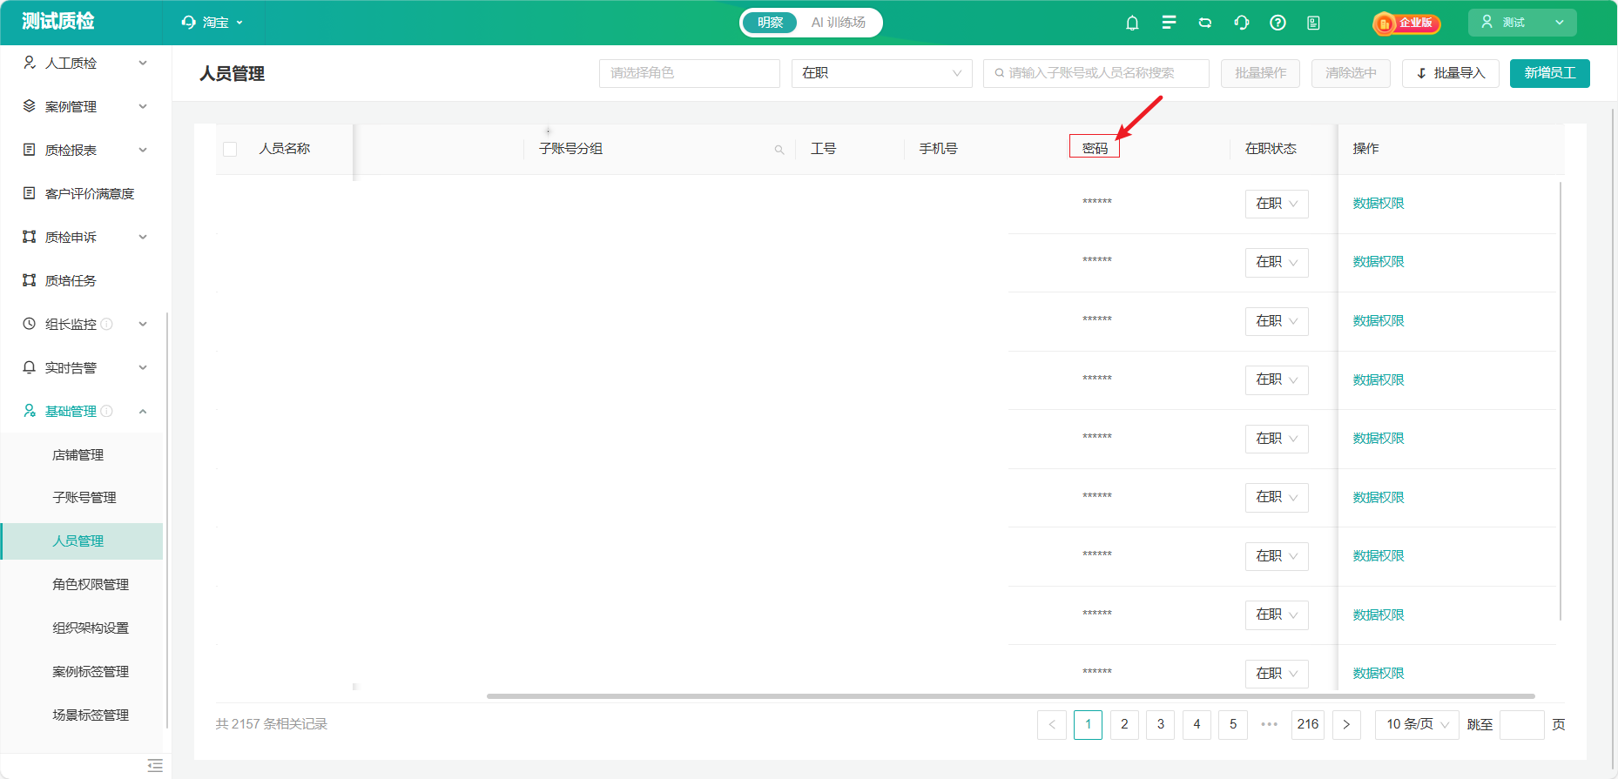Click the user avatar icon beside 测试
Image resolution: width=1618 pixels, height=779 pixels.
point(1487,22)
